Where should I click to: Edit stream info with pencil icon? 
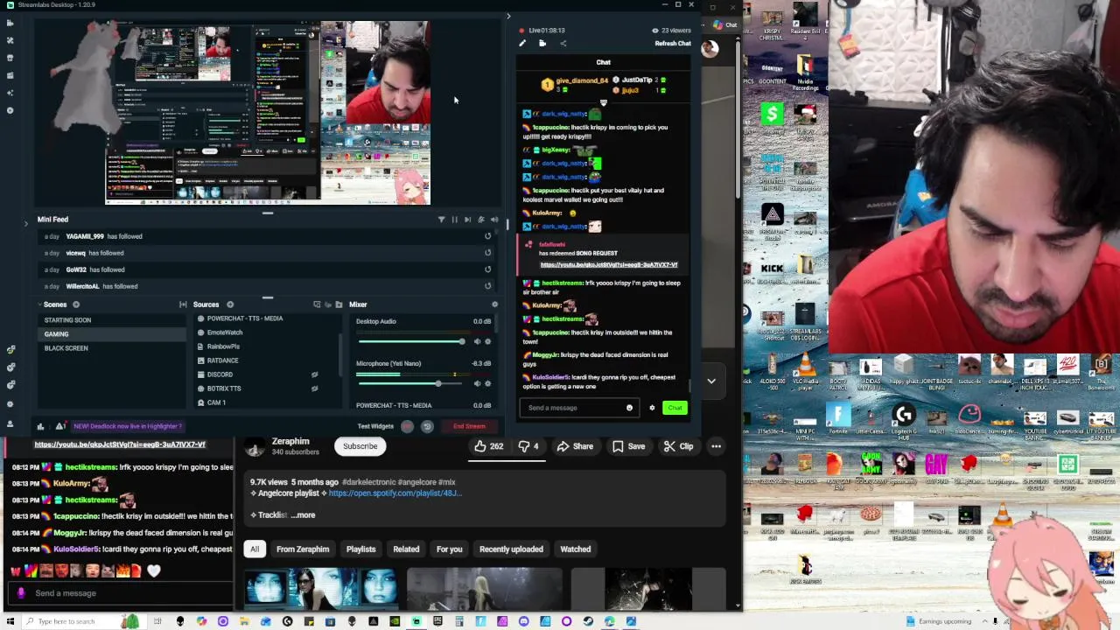tap(522, 43)
